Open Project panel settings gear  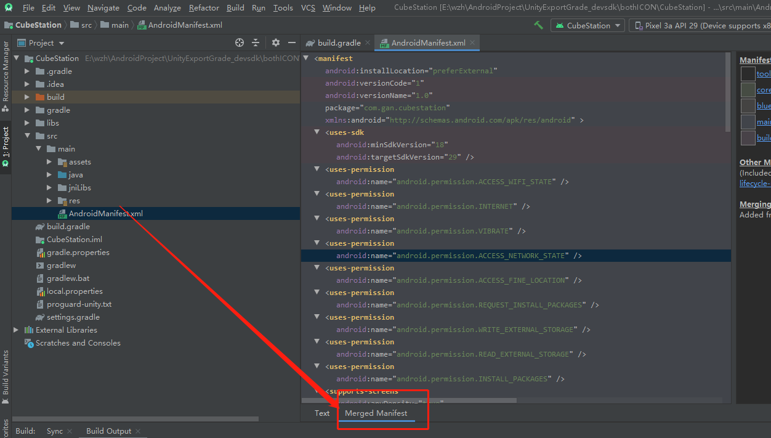[x=276, y=43]
